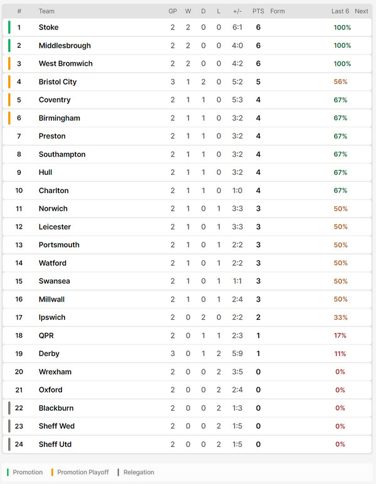Open Middlesbrough team page

[x=65, y=45]
